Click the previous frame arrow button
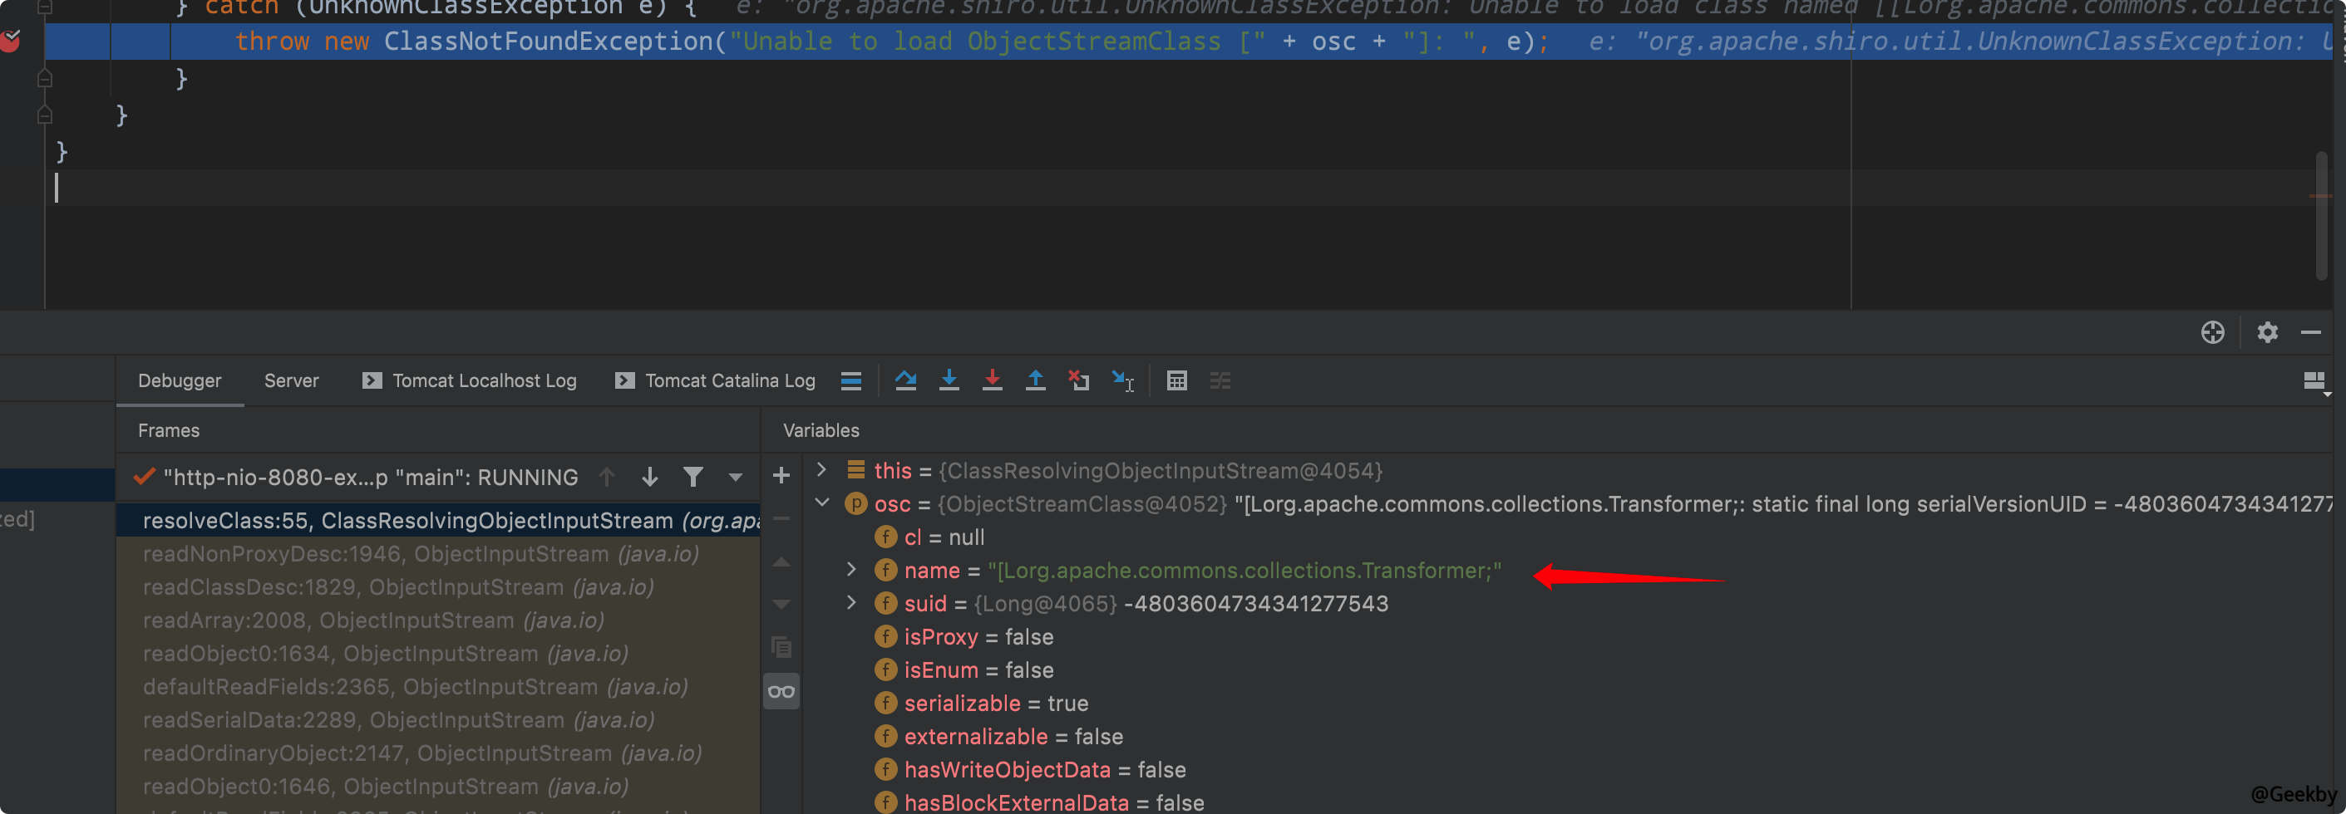The height and width of the screenshot is (814, 2346). pos(607,476)
